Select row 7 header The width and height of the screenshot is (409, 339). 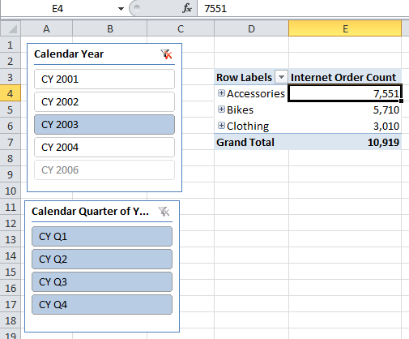pyautogui.click(x=11, y=142)
